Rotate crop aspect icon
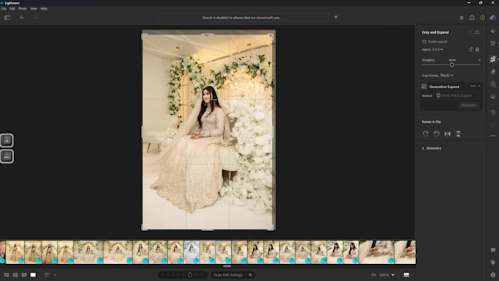The width and height of the screenshot is (499, 281). (x=471, y=49)
